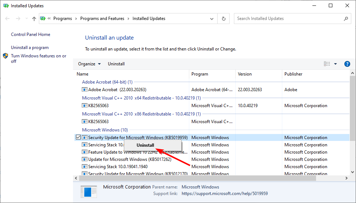Collapse the Microsoft Windows (10) group

pyautogui.click(x=105, y=130)
